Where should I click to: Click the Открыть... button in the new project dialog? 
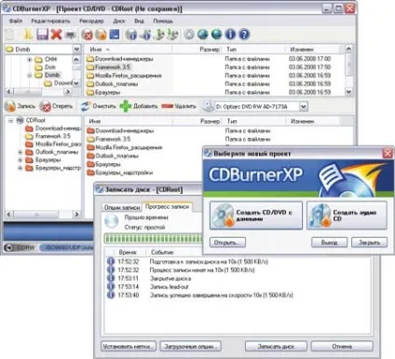[x=227, y=242]
